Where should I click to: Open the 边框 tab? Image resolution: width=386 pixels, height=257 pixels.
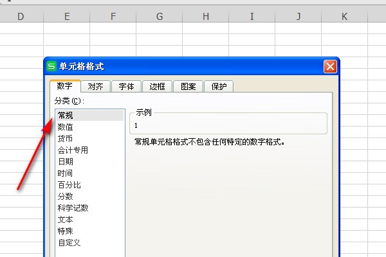[158, 86]
